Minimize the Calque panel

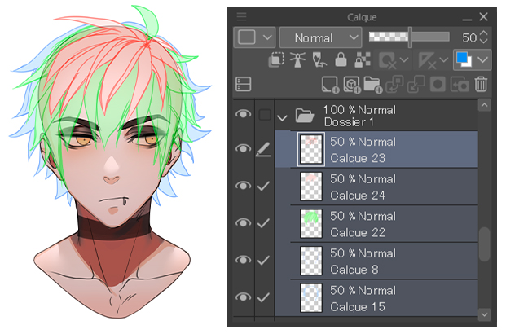[467, 19]
